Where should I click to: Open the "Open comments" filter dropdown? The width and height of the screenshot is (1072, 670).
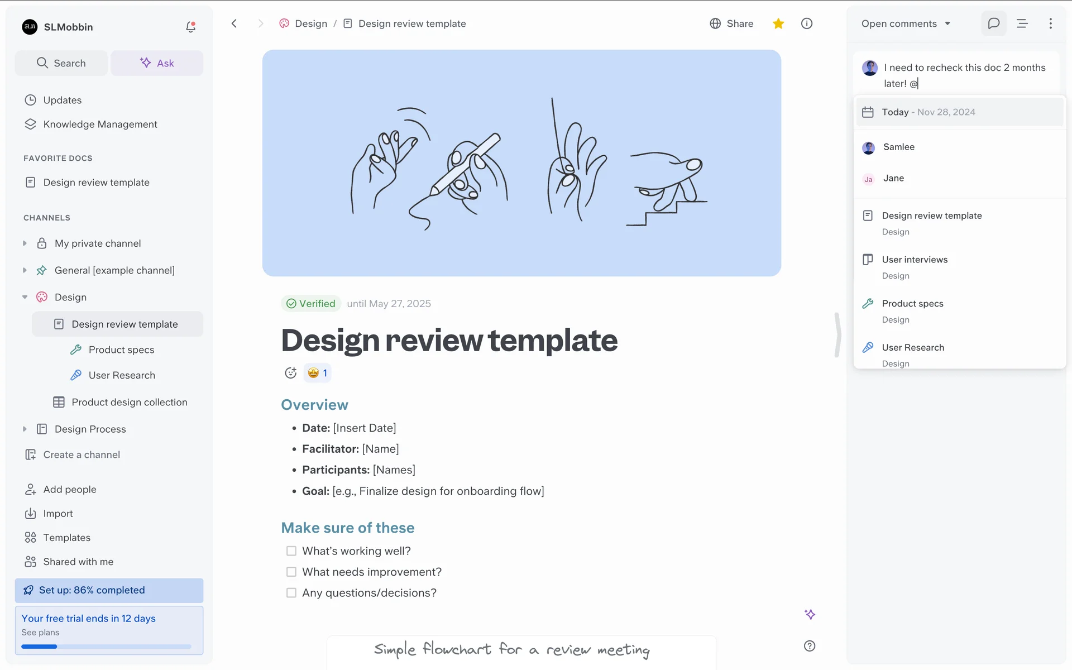coord(905,23)
